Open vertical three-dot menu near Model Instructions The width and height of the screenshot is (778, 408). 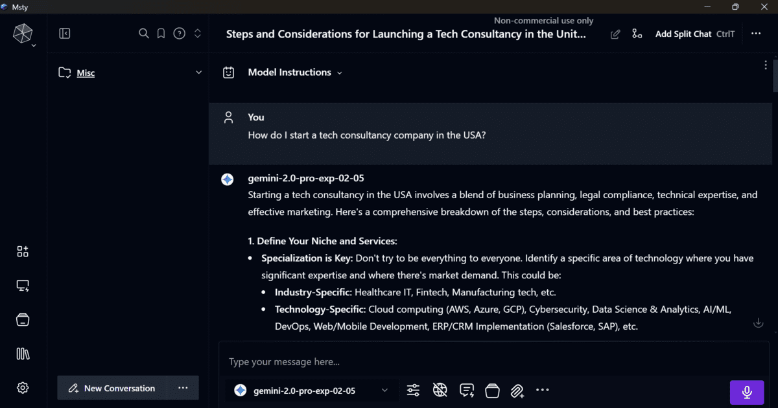766,65
